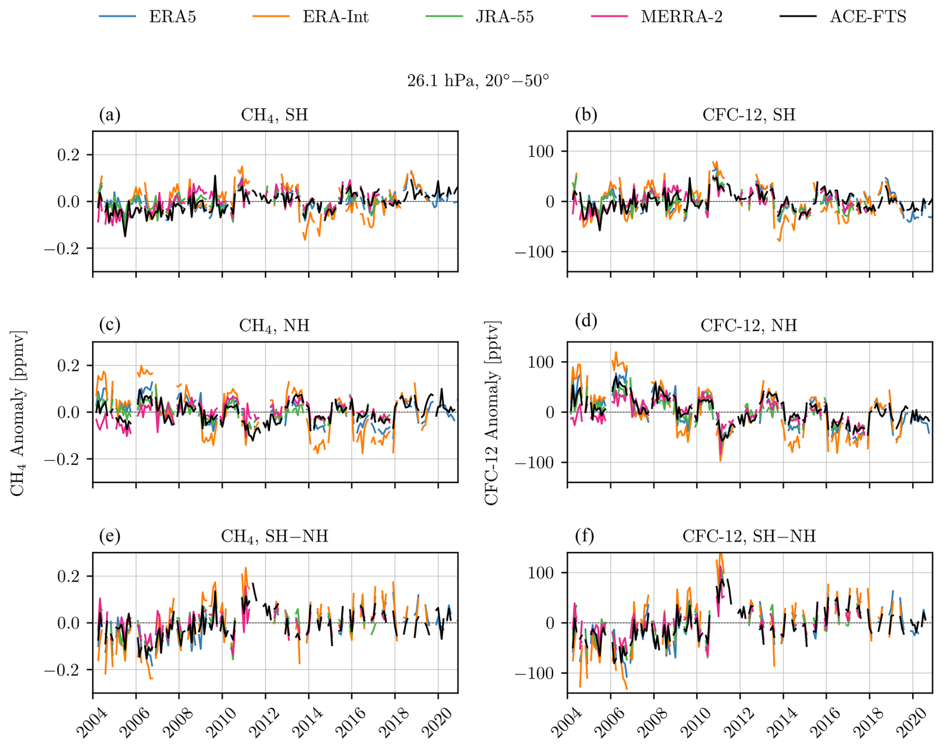The height and width of the screenshot is (748, 943).
Task: Click the CFC-12, SH−NH panel title
Action: tap(749, 536)
